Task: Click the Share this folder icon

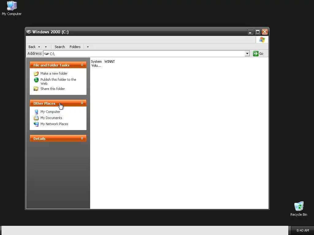Action: [36, 89]
